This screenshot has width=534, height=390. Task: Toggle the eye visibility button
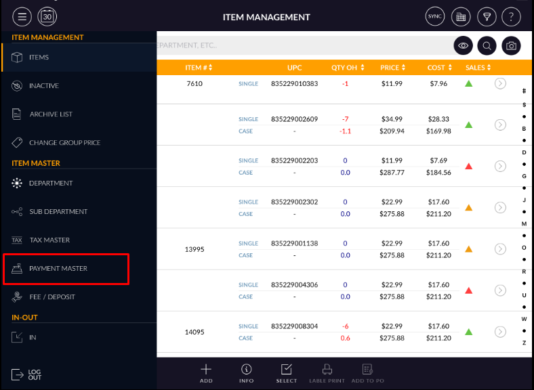click(x=463, y=45)
